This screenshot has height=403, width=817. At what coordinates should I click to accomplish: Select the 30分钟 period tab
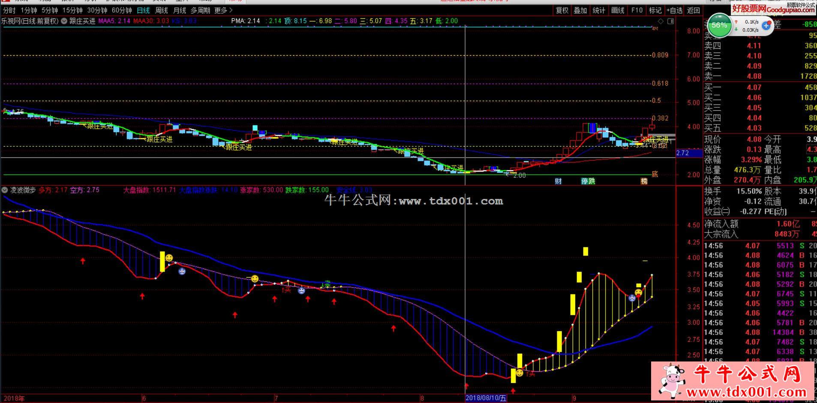(97, 10)
